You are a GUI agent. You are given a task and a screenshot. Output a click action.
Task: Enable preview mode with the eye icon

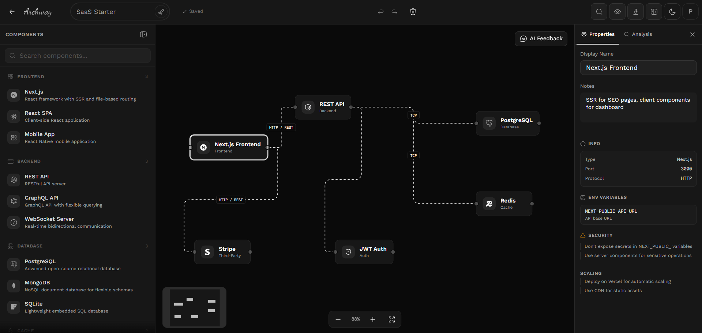pos(617,11)
